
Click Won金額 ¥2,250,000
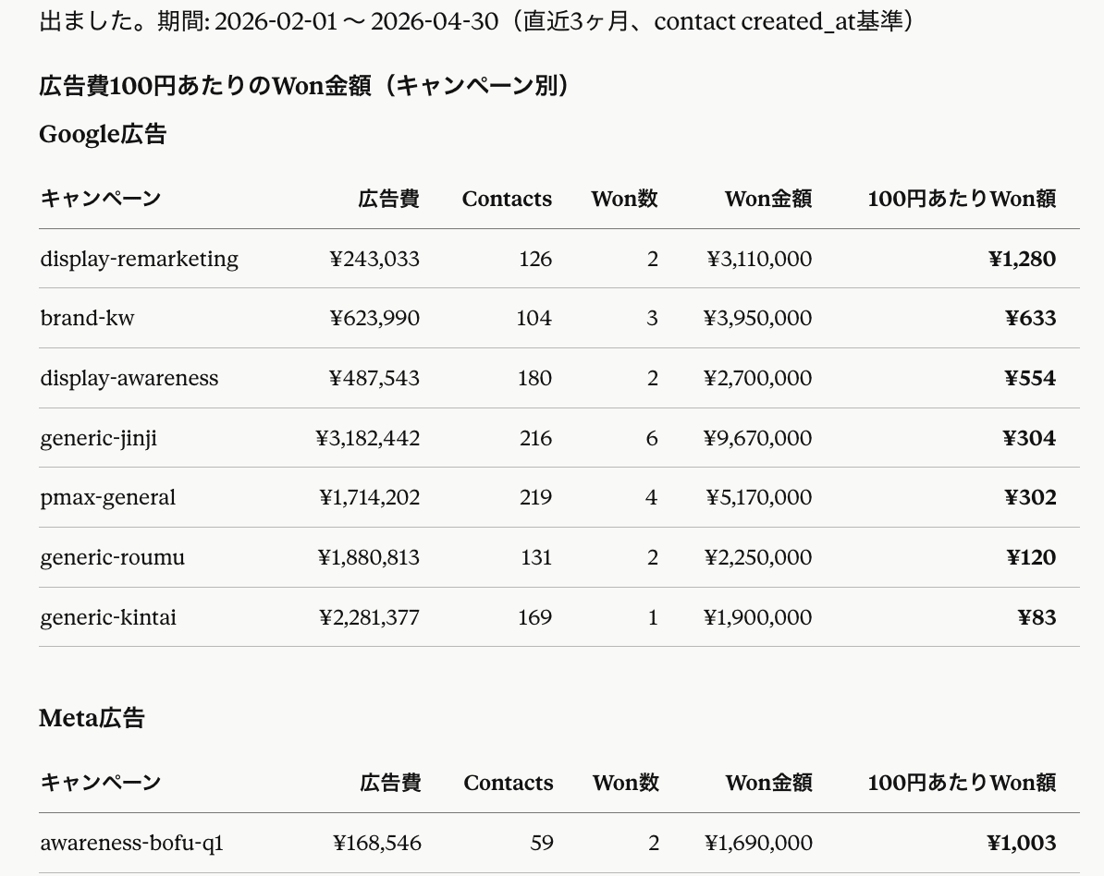tap(758, 558)
